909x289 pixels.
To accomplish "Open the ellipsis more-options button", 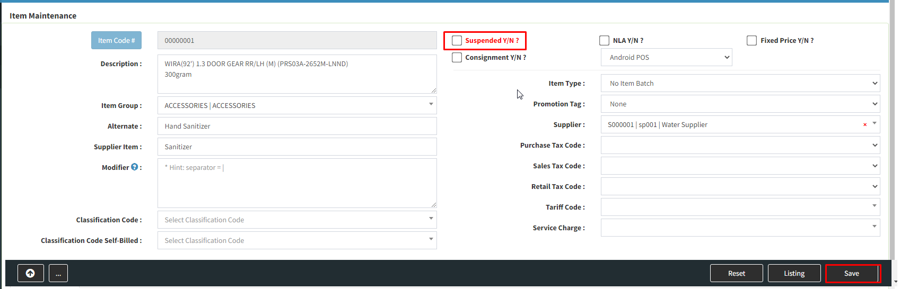I will 58,273.
